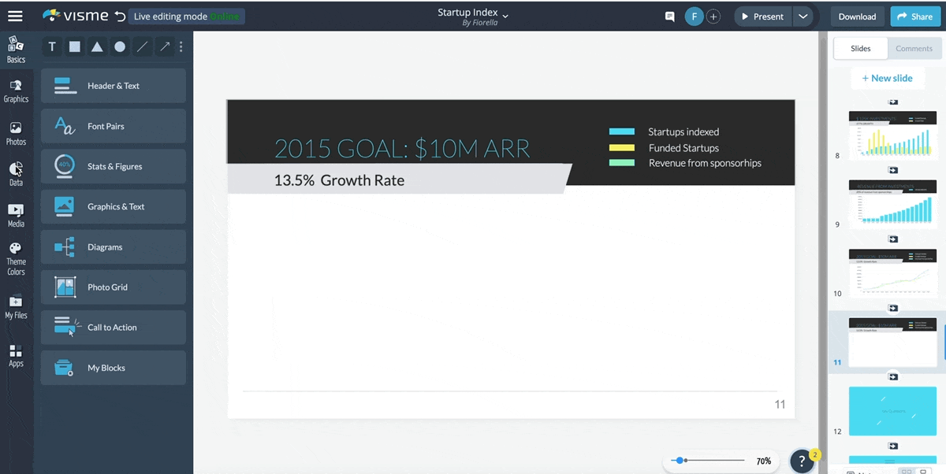Expand the Present options dropdown arrow

803,17
